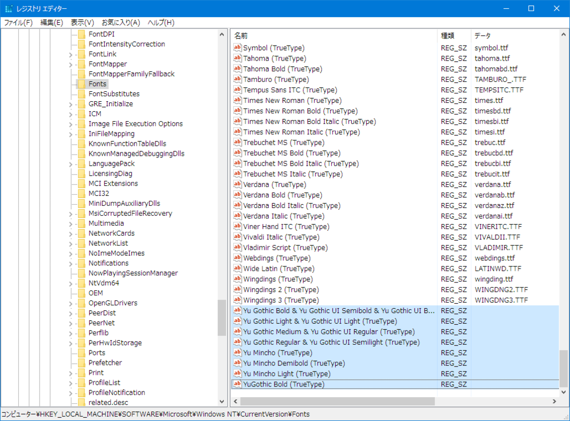Open the 表示(V) menu
The height and width of the screenshot is (421, 570).
(82, 22)
